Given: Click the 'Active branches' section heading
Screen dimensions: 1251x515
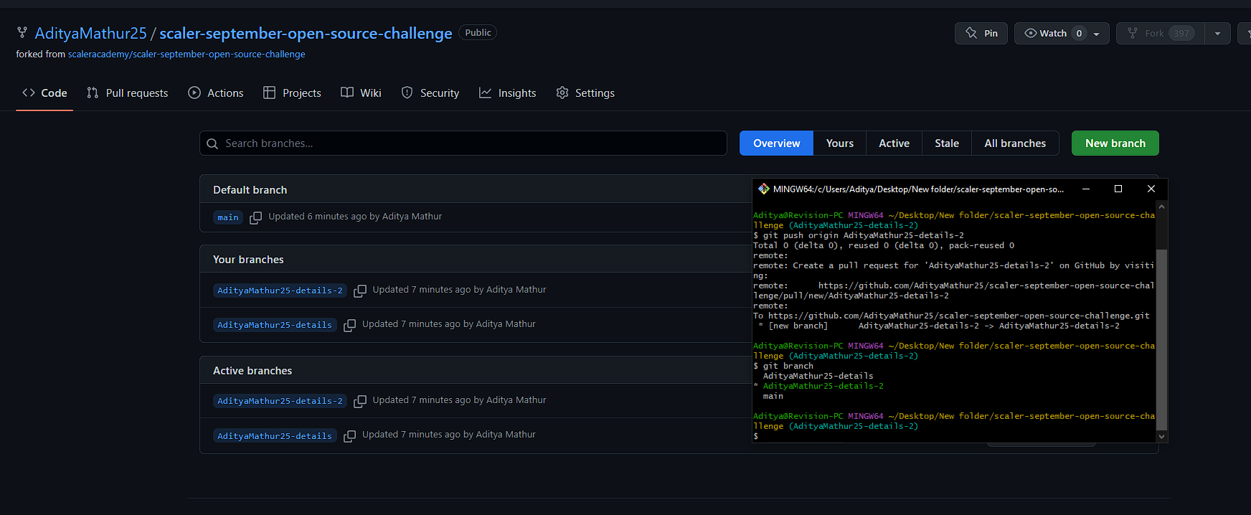Looking at the screenshot, I should click(x=252, y=370).
